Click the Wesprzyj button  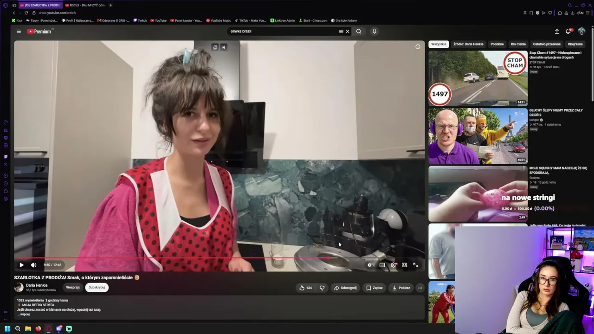pyautogui.click(x=73, y=288)
